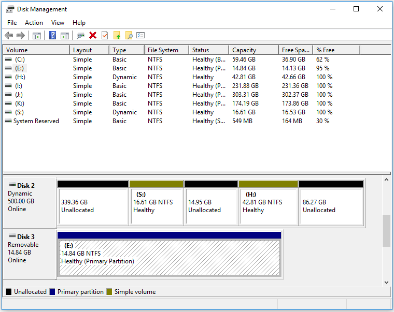
Task: Click the yellow folder with green arrow icon
Action: click(117, 36)
